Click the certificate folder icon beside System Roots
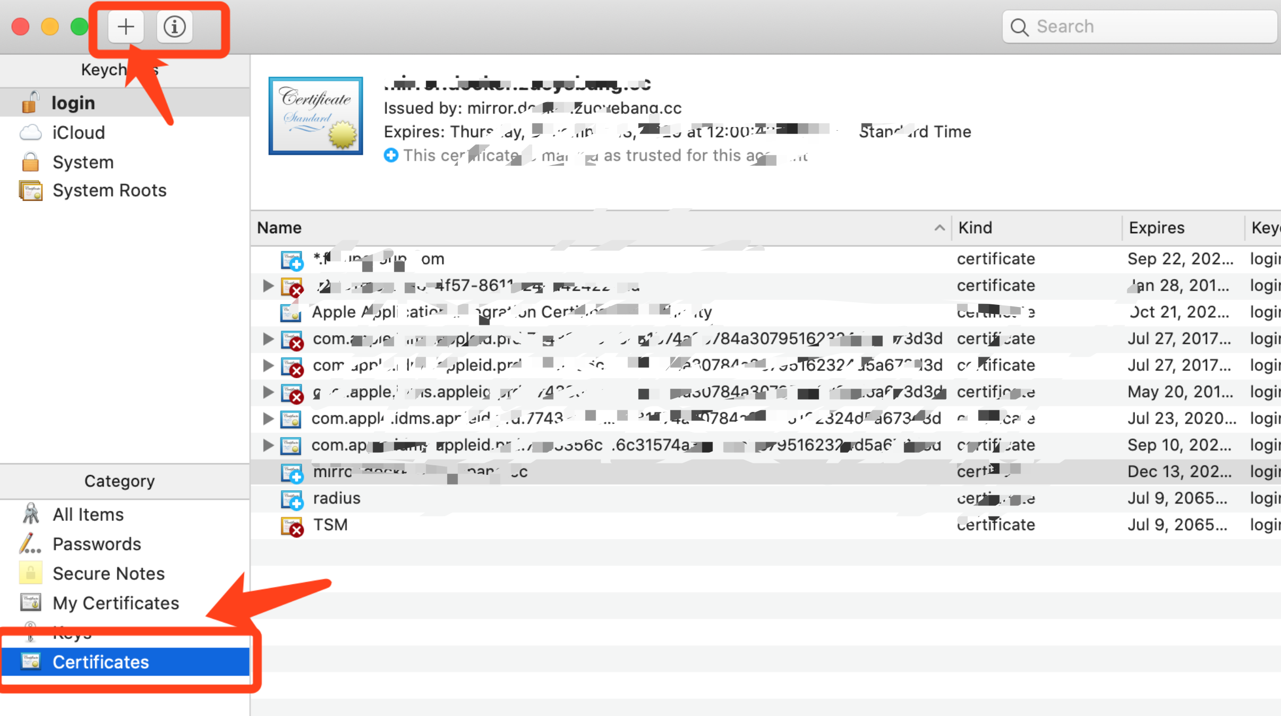1281x716 pixels. pos(30,191)
